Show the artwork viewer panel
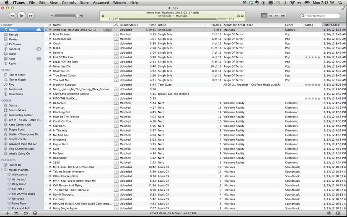The image size is (347, 217). click(35, 213)
